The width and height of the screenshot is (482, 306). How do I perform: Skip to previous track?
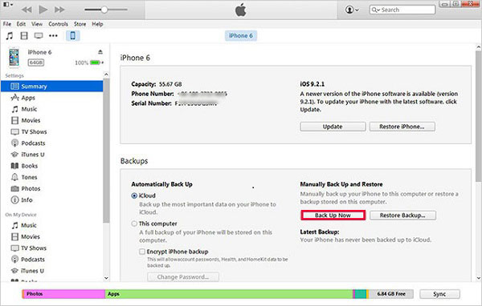(x=27, y=10)
